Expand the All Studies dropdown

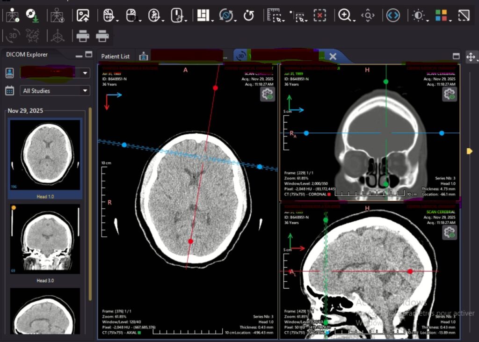click(85, 91)
